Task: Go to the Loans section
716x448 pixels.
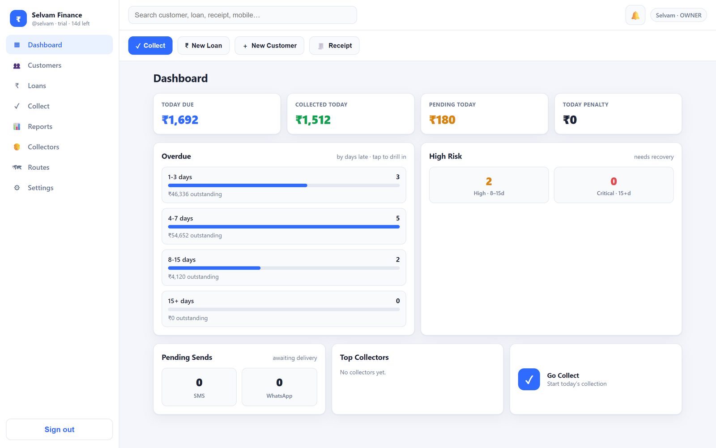Action: point(60,86)
